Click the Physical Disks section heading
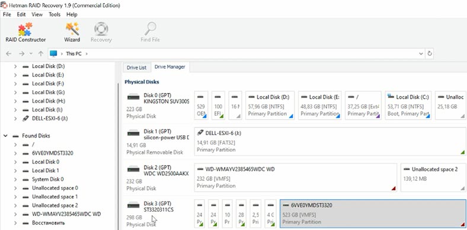Screen dimensions: 467x230 (142, 82)
